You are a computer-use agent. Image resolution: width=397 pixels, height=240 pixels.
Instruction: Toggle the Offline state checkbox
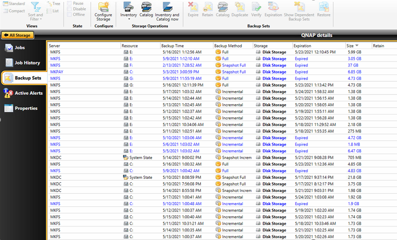coord(69,14)
